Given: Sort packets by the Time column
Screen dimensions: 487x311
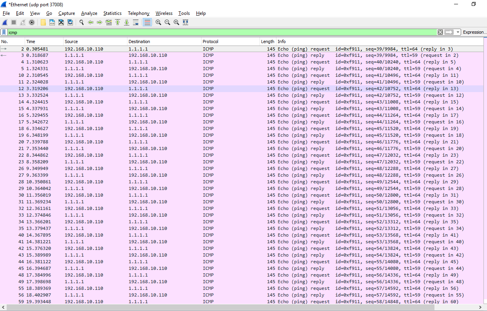Looking at the screenshot, I should coord(44,42).
